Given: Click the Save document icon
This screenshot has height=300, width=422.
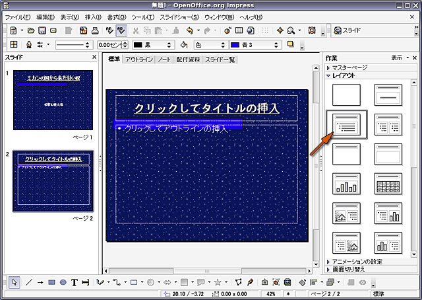Looking at the screenshot, I should (x=42, y=30).
